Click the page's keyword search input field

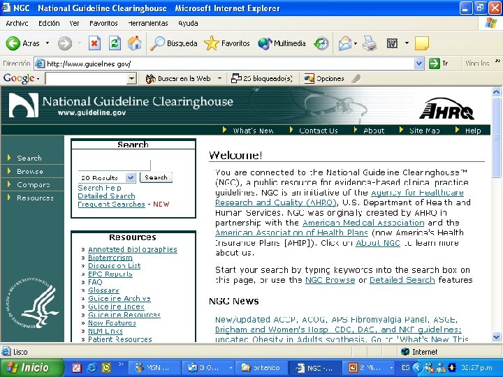click(114, 165)
